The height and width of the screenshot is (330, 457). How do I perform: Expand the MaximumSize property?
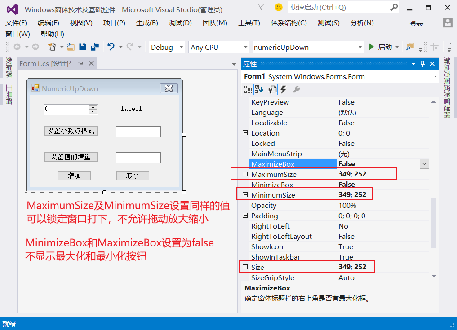click(x=245, y=174)
